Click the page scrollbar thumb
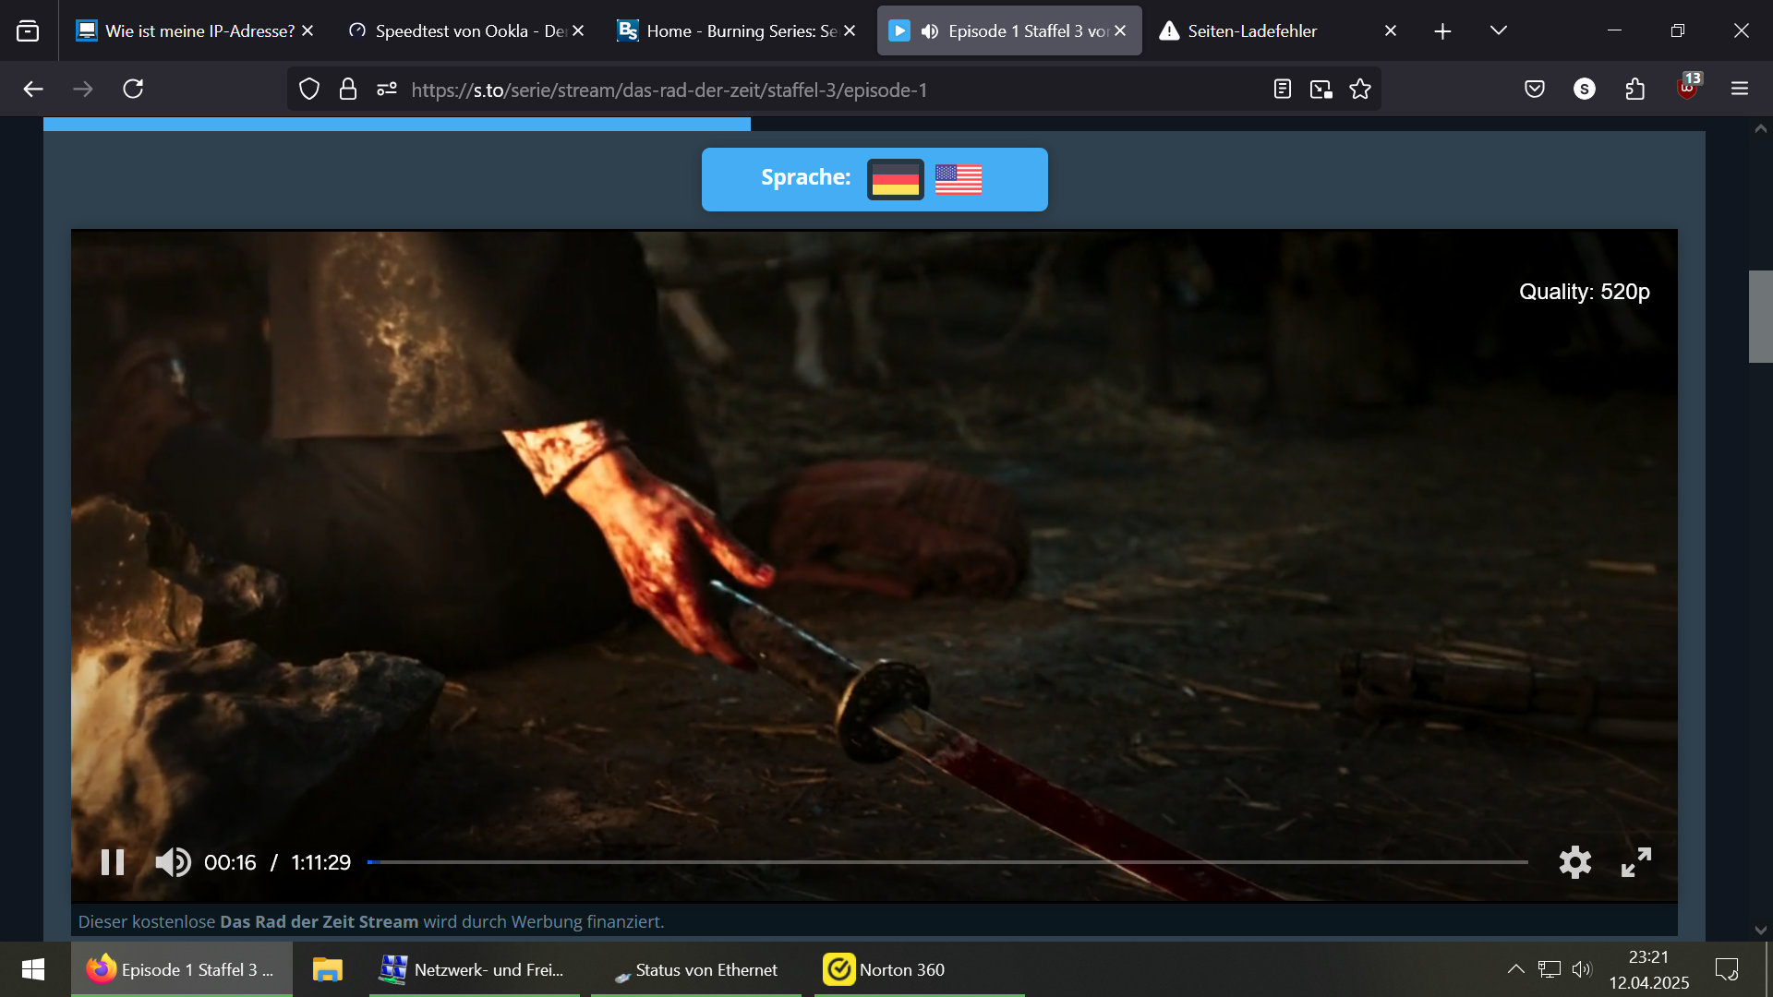 click(x=1760, y=316)
